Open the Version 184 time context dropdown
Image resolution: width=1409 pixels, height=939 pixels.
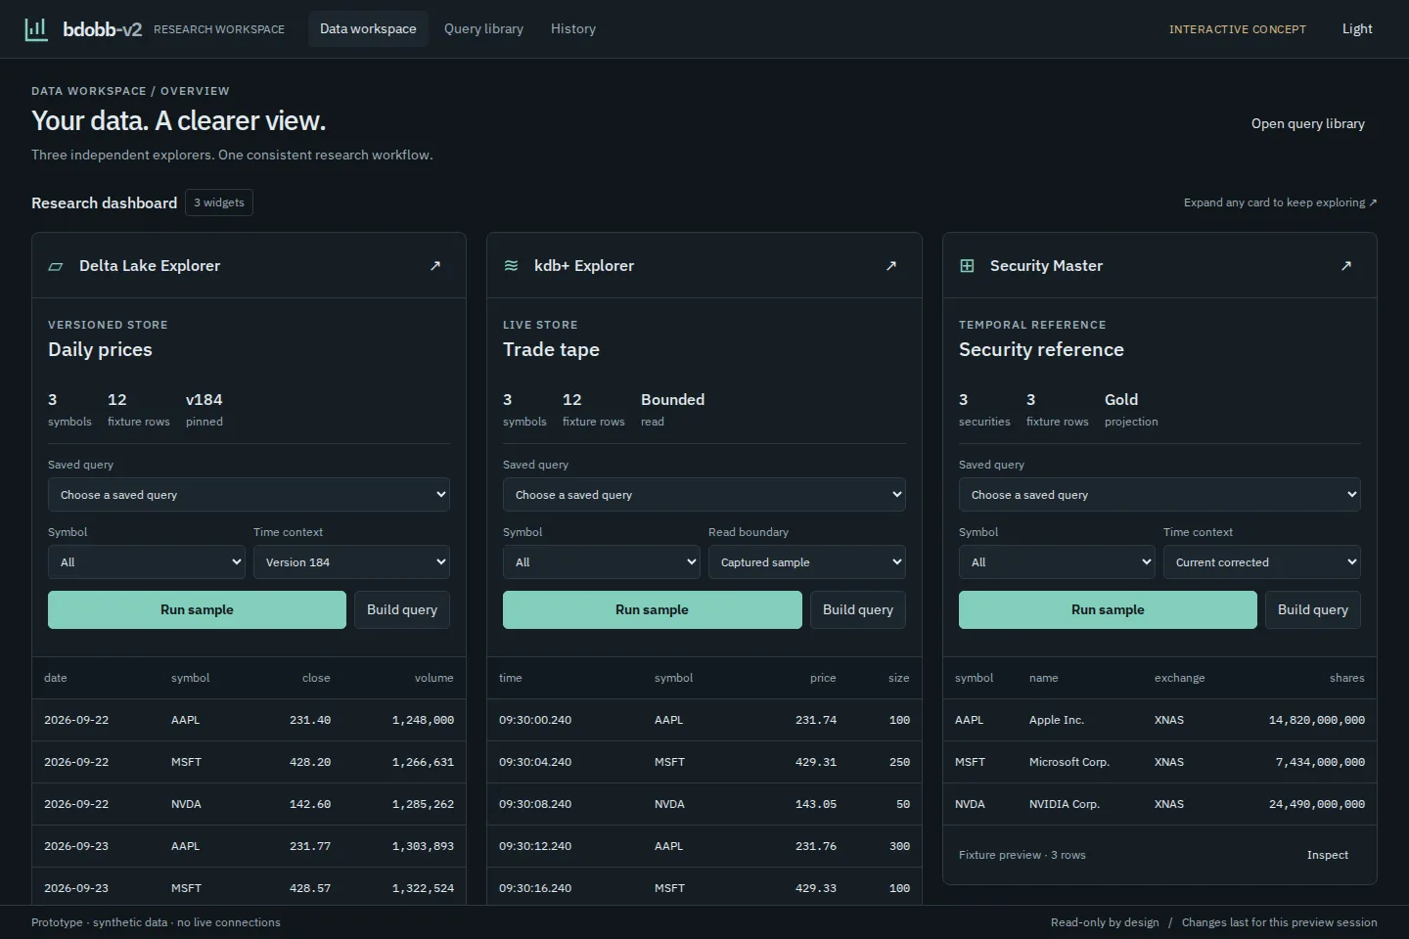351,562
